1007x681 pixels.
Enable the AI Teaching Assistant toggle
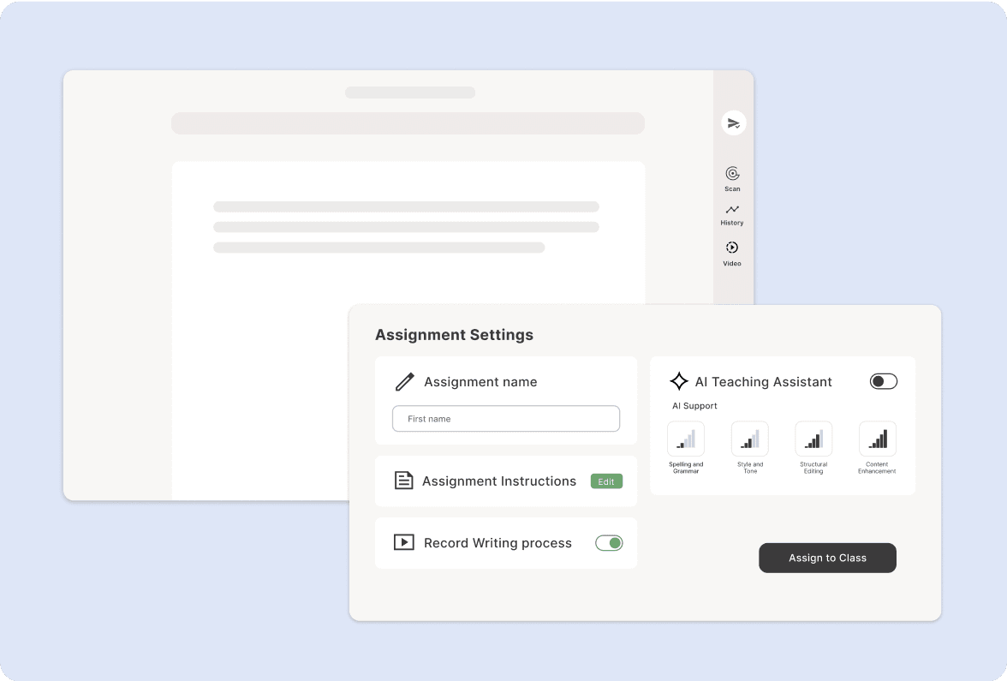[883, 380]
